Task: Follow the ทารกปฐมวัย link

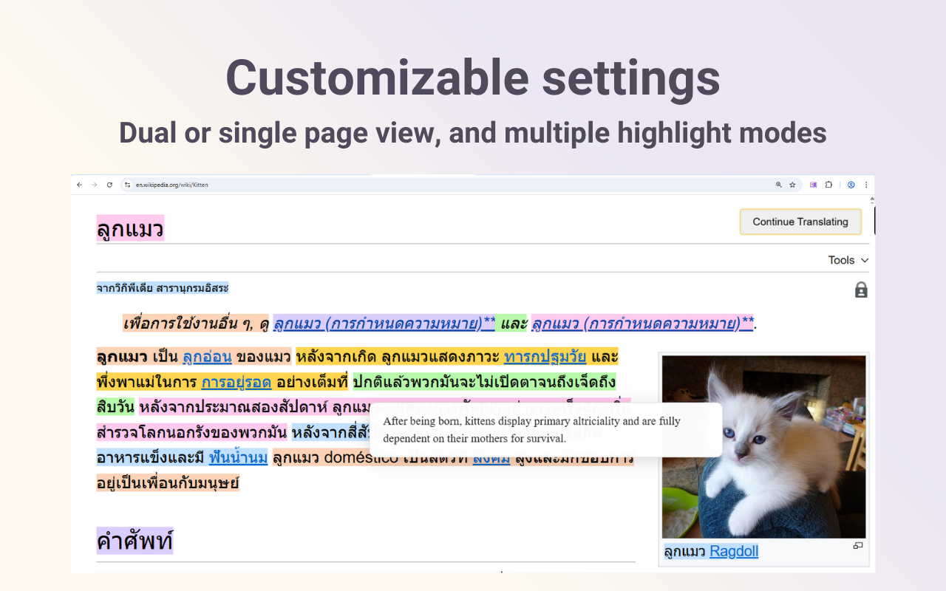Action: coord(545,358)
